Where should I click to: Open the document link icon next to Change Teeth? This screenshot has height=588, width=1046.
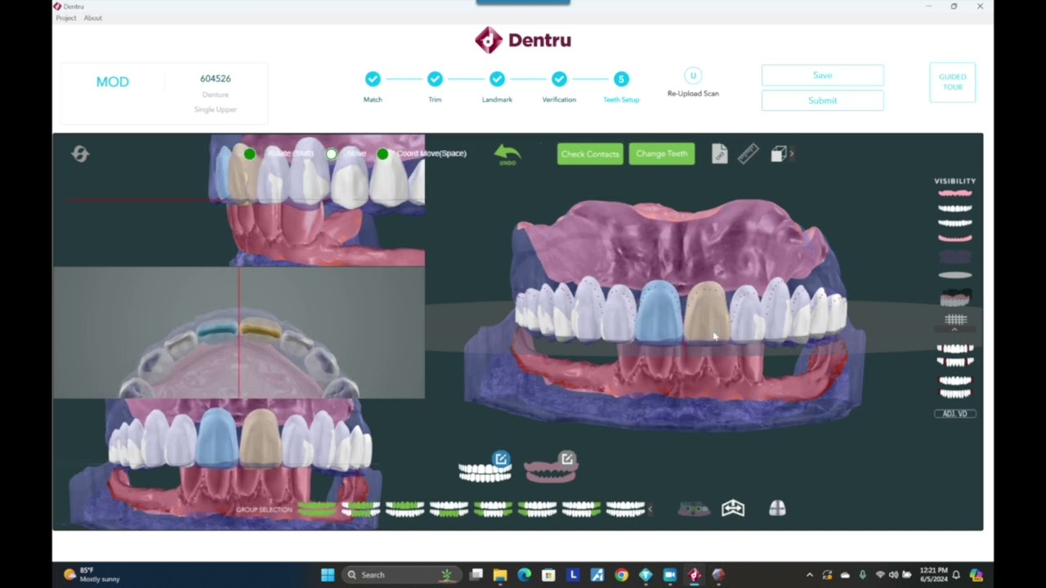[719, 154]
